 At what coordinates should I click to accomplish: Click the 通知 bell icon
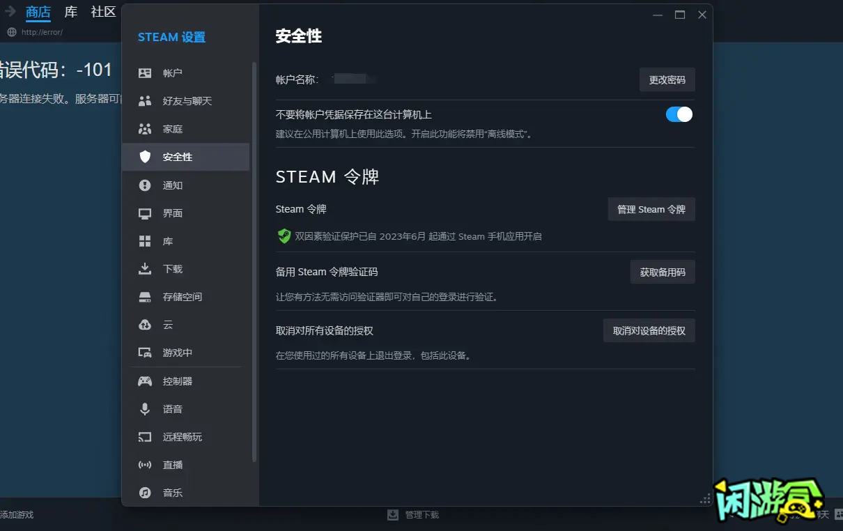(x=144, y=185)
